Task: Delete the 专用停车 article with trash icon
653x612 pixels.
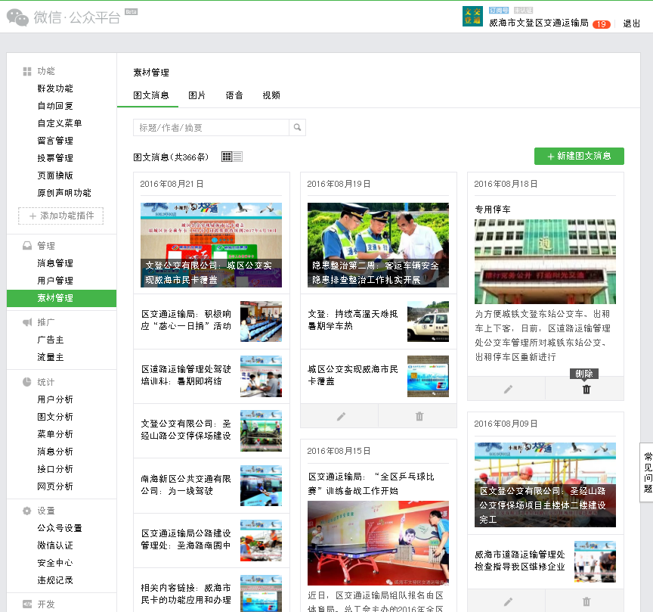Action: pyautogui.click(x=585, y=389)
